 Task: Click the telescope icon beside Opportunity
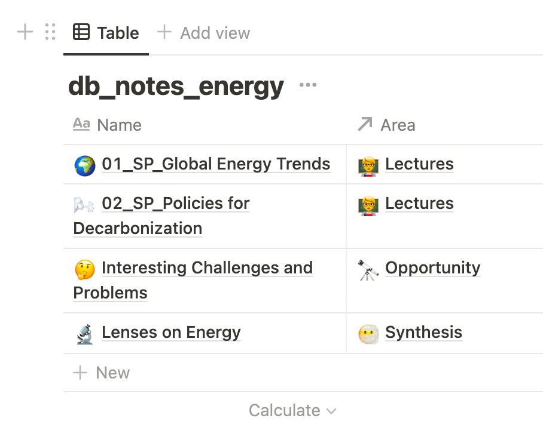pyautogui.click(x=368, y=269)
